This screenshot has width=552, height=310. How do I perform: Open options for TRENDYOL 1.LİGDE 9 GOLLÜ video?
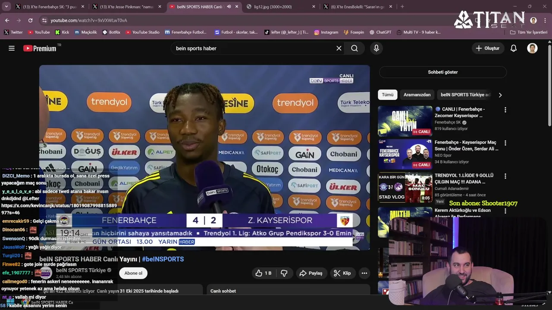[505, 176]
